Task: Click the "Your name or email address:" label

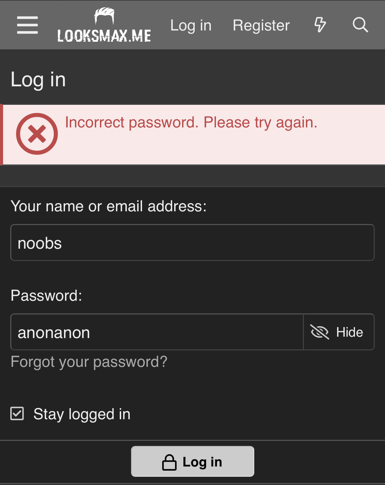Action: (x=108, y=206)
